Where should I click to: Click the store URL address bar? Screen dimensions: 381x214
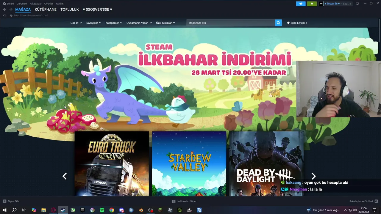[31, 15]
